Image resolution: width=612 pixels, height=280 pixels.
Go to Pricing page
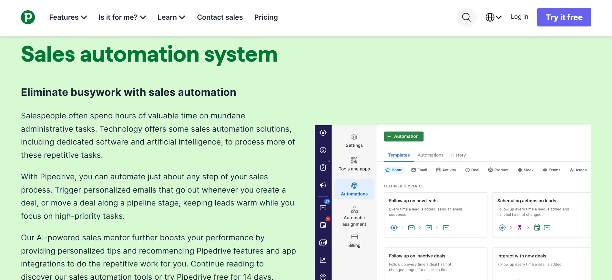point(266,17)
